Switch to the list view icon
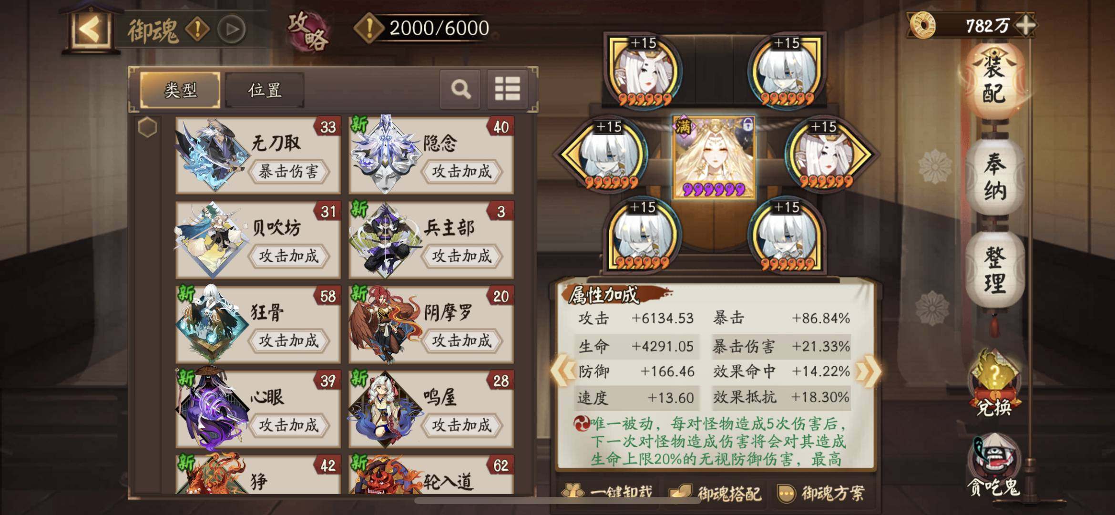Viewport: 1115px width, 515px height. tap(507, 89)
